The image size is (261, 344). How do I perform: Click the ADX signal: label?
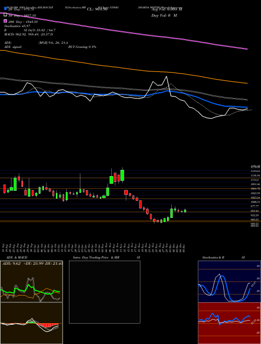[13, 47]
